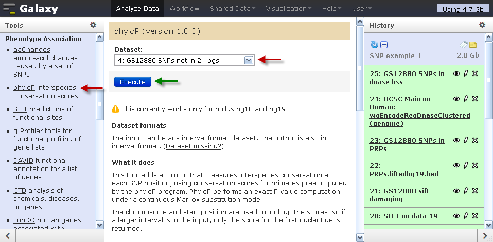Click the Execute button
Image resolution: width=493 pixels, height=242 pixels.
pyautogui.click(x=133, y=82)
